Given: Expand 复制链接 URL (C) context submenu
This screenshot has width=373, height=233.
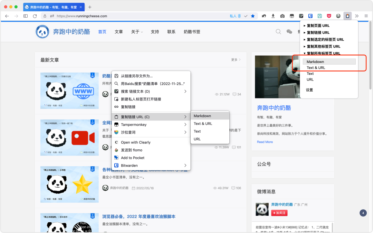Looking at the screenshot, I should (151, 117).
